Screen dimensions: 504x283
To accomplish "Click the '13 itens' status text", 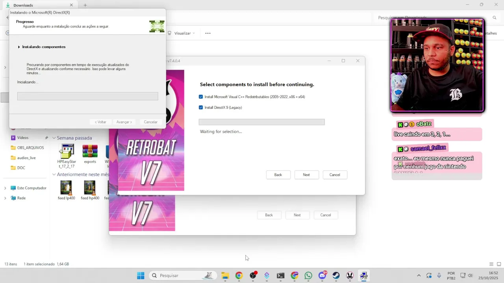I will [11, 264].
